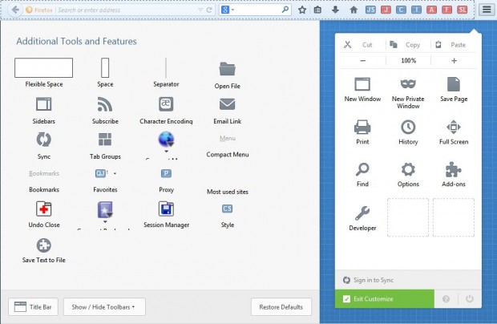This screenshot has width=497, height=324.
Task: Select the Undo Close icon
Action: [44, 209]
